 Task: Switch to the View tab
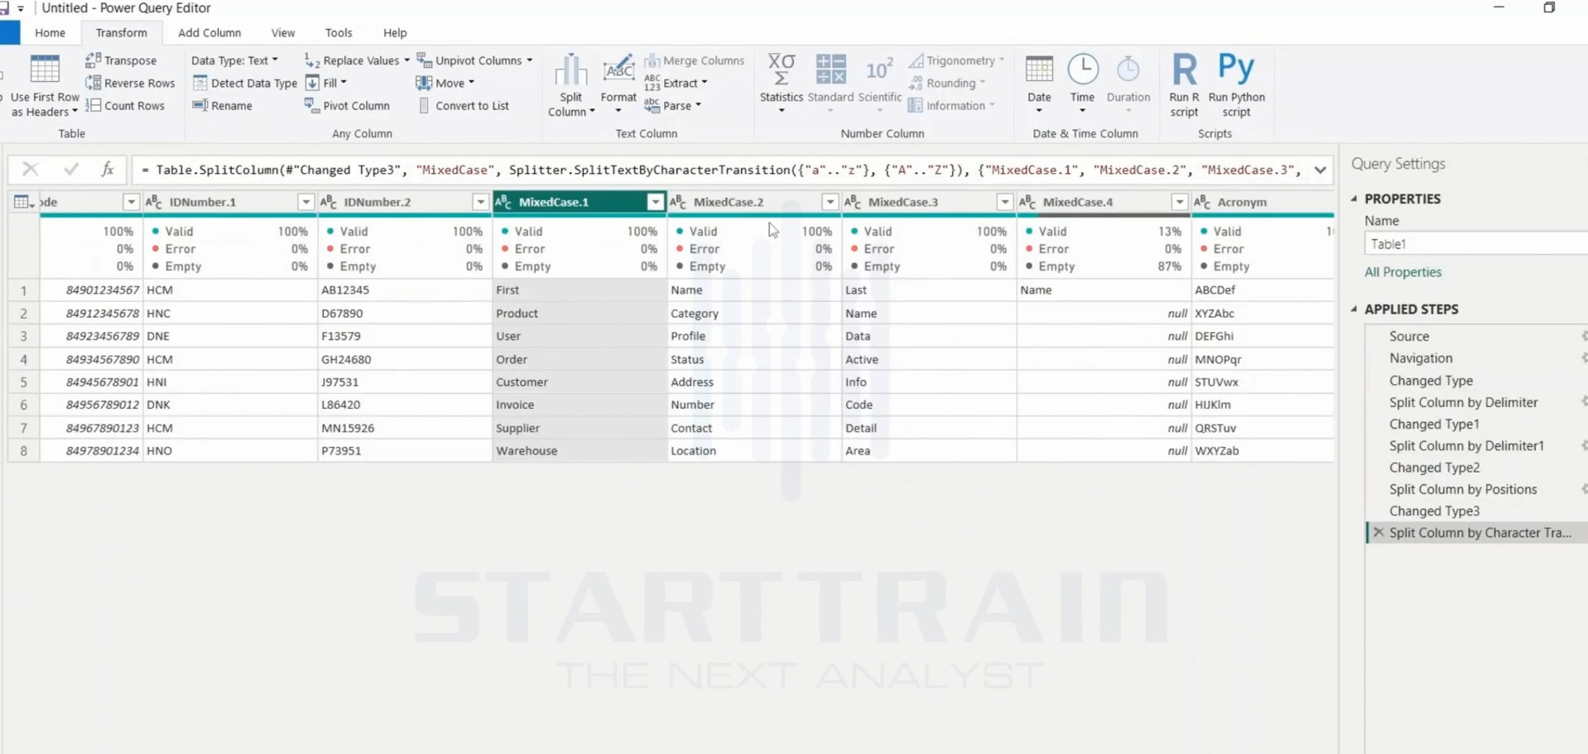pyautogui.click(x=283, y=33)
